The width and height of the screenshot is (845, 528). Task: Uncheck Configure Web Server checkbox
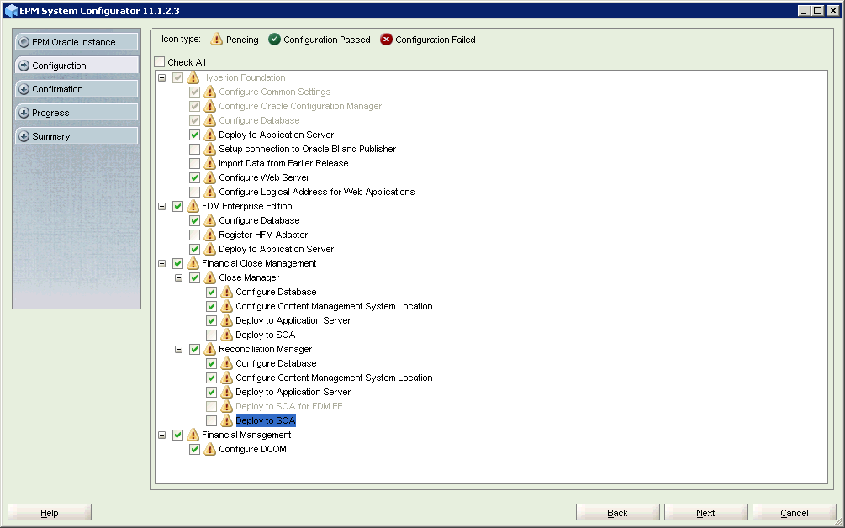[194, 177]
